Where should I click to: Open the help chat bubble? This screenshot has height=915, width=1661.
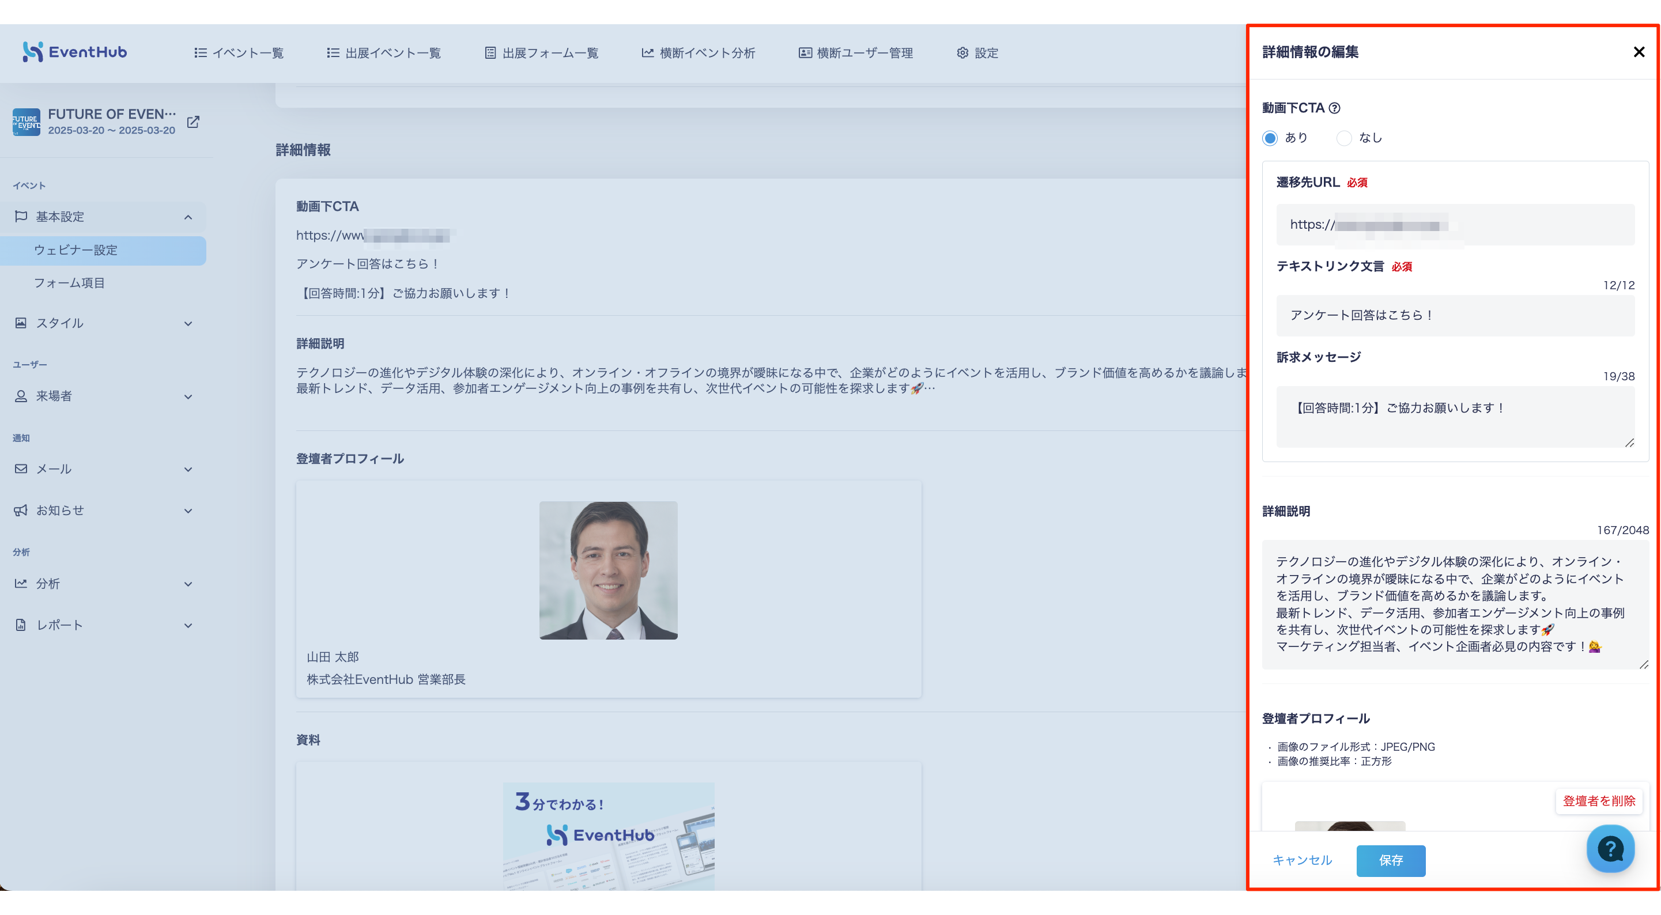[x=1610, y=849]
